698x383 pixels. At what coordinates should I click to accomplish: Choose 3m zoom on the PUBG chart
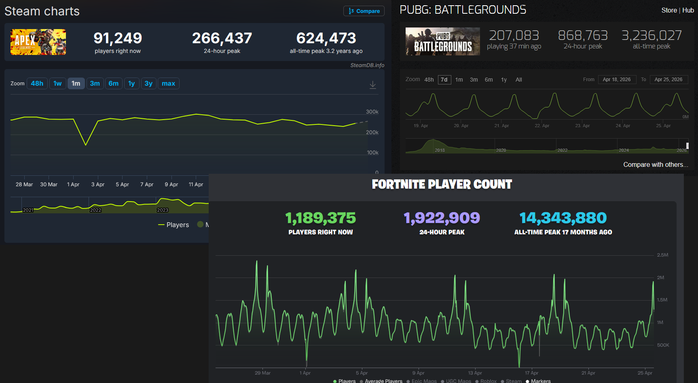[x=474, y=80]
